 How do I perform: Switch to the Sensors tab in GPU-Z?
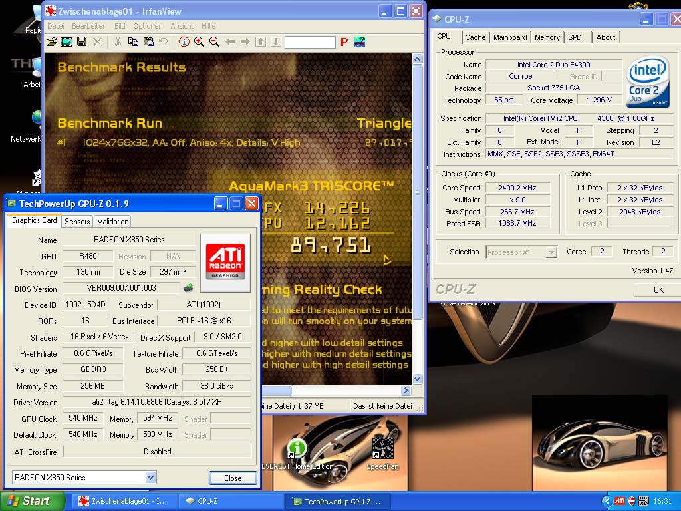(77, 221)
